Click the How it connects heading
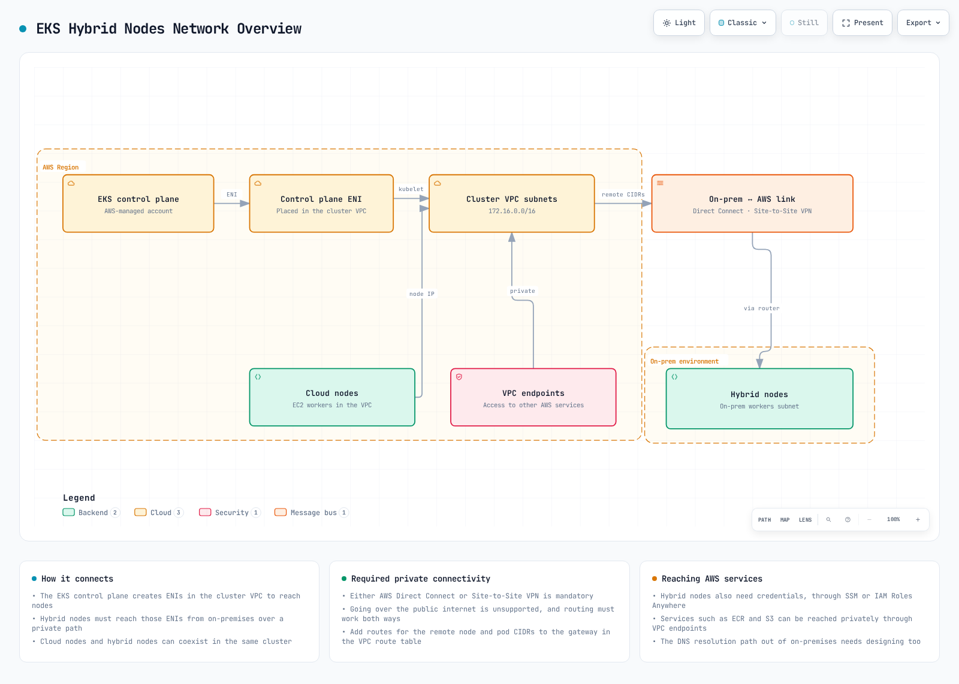This screenshot has width=959, height=684. [77, 579]
